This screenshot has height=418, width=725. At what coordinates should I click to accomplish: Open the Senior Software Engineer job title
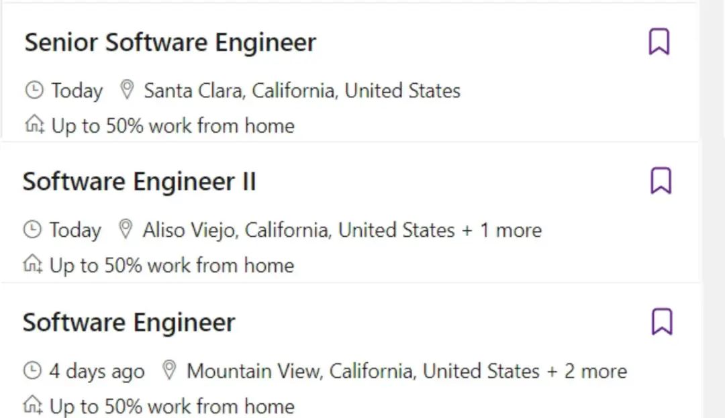click(170, 42)
